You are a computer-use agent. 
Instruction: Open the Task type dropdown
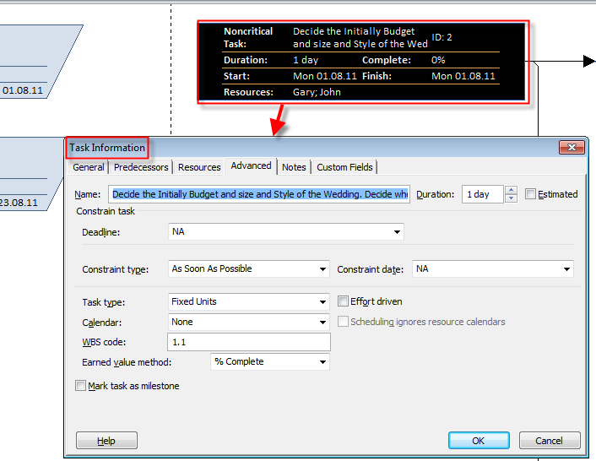(x=322, y=301)
